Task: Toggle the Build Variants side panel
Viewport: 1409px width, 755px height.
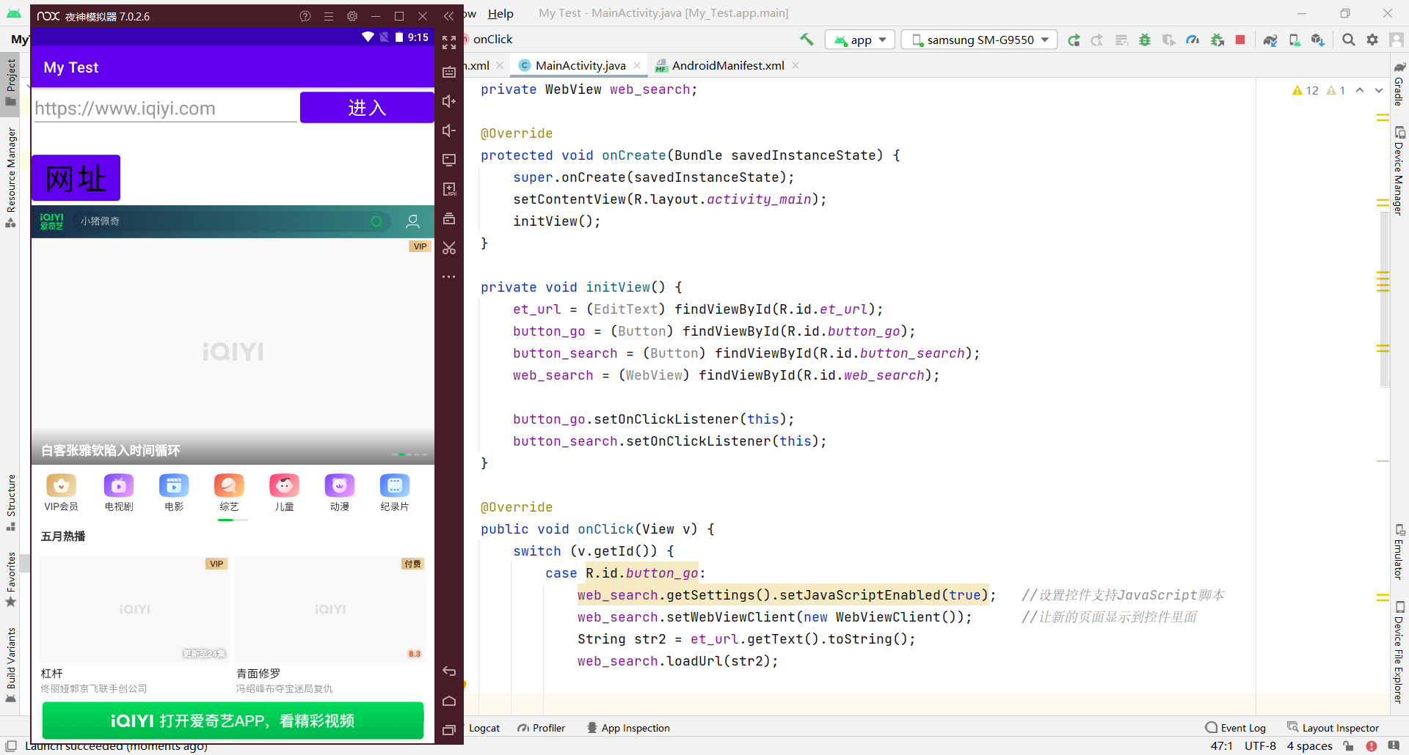Action: (x=11, y=663)
